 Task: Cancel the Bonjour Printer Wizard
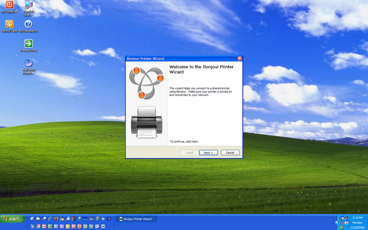pos(230,152)
